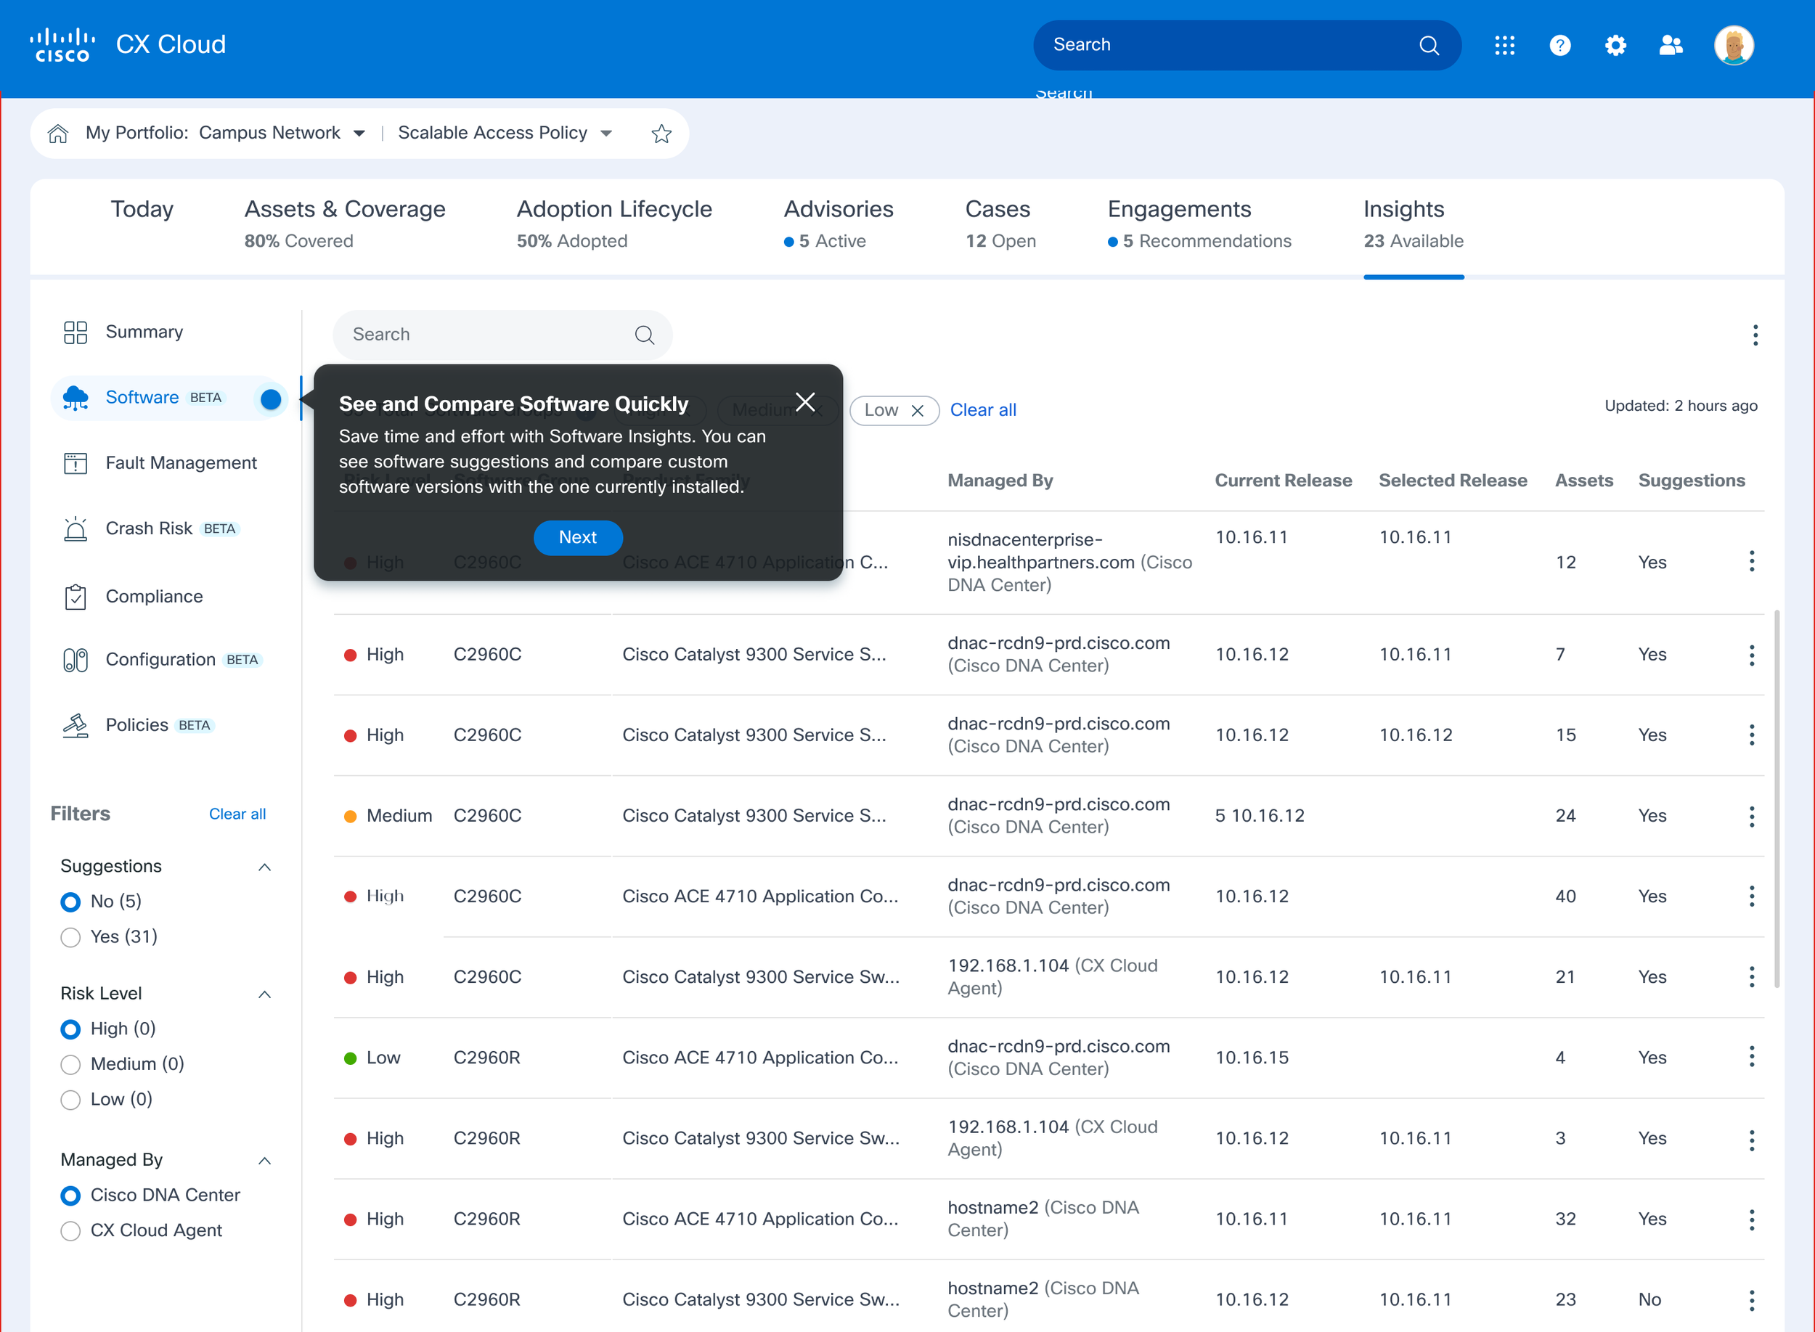Select Medium (0) risk level radio
This screenshot has width=1815, height=1332.
71,1064
